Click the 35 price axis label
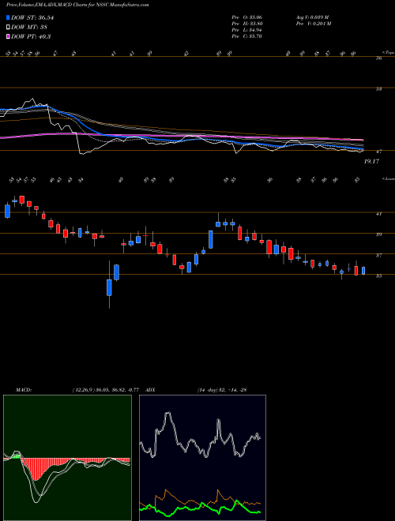 [378, 275]
